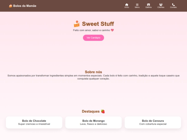The width and height of the screenshot is (187, 140).
Task: Click the cake slice emoji beside Sweet Stuff
Action: [77, 24]
